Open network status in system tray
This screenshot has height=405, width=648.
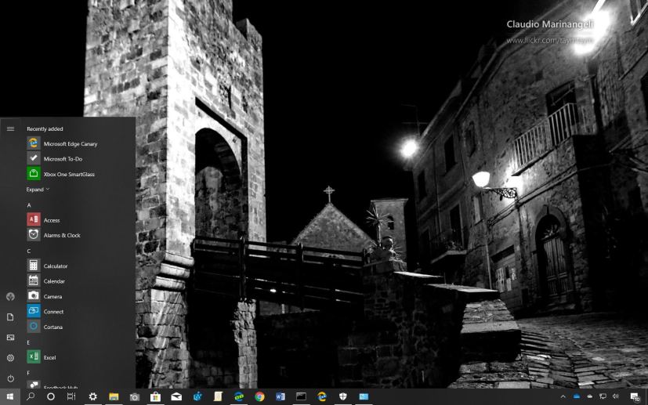coord(603,396)
